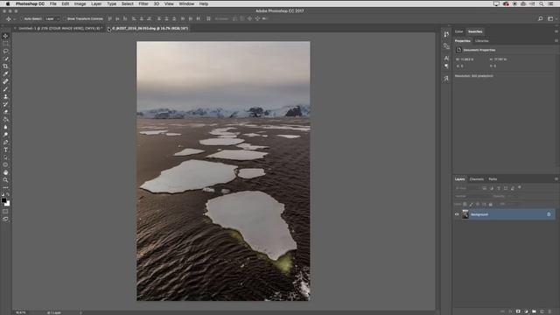Open the Swatches panel flyout menu
Screen dimensions: 560x315
[556, 31]
